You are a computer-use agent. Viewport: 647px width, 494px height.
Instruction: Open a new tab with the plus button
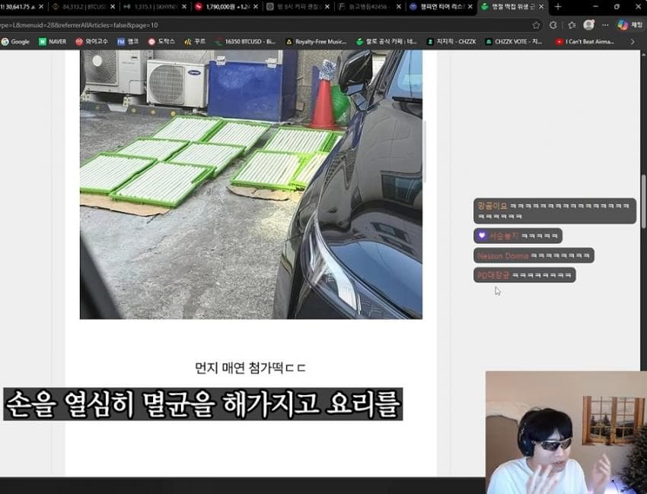(x=558, y=7)
